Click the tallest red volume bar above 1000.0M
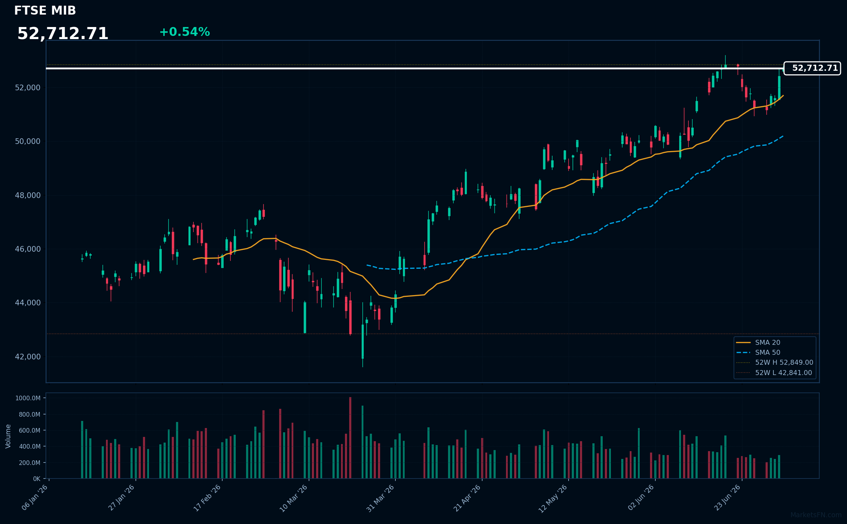 click(x=350, y=438)
